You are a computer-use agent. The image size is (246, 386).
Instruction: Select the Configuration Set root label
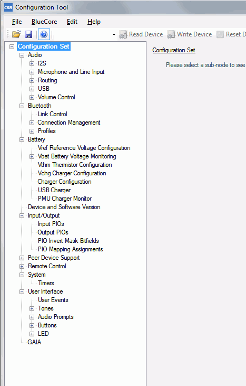(x=43, y=46)
